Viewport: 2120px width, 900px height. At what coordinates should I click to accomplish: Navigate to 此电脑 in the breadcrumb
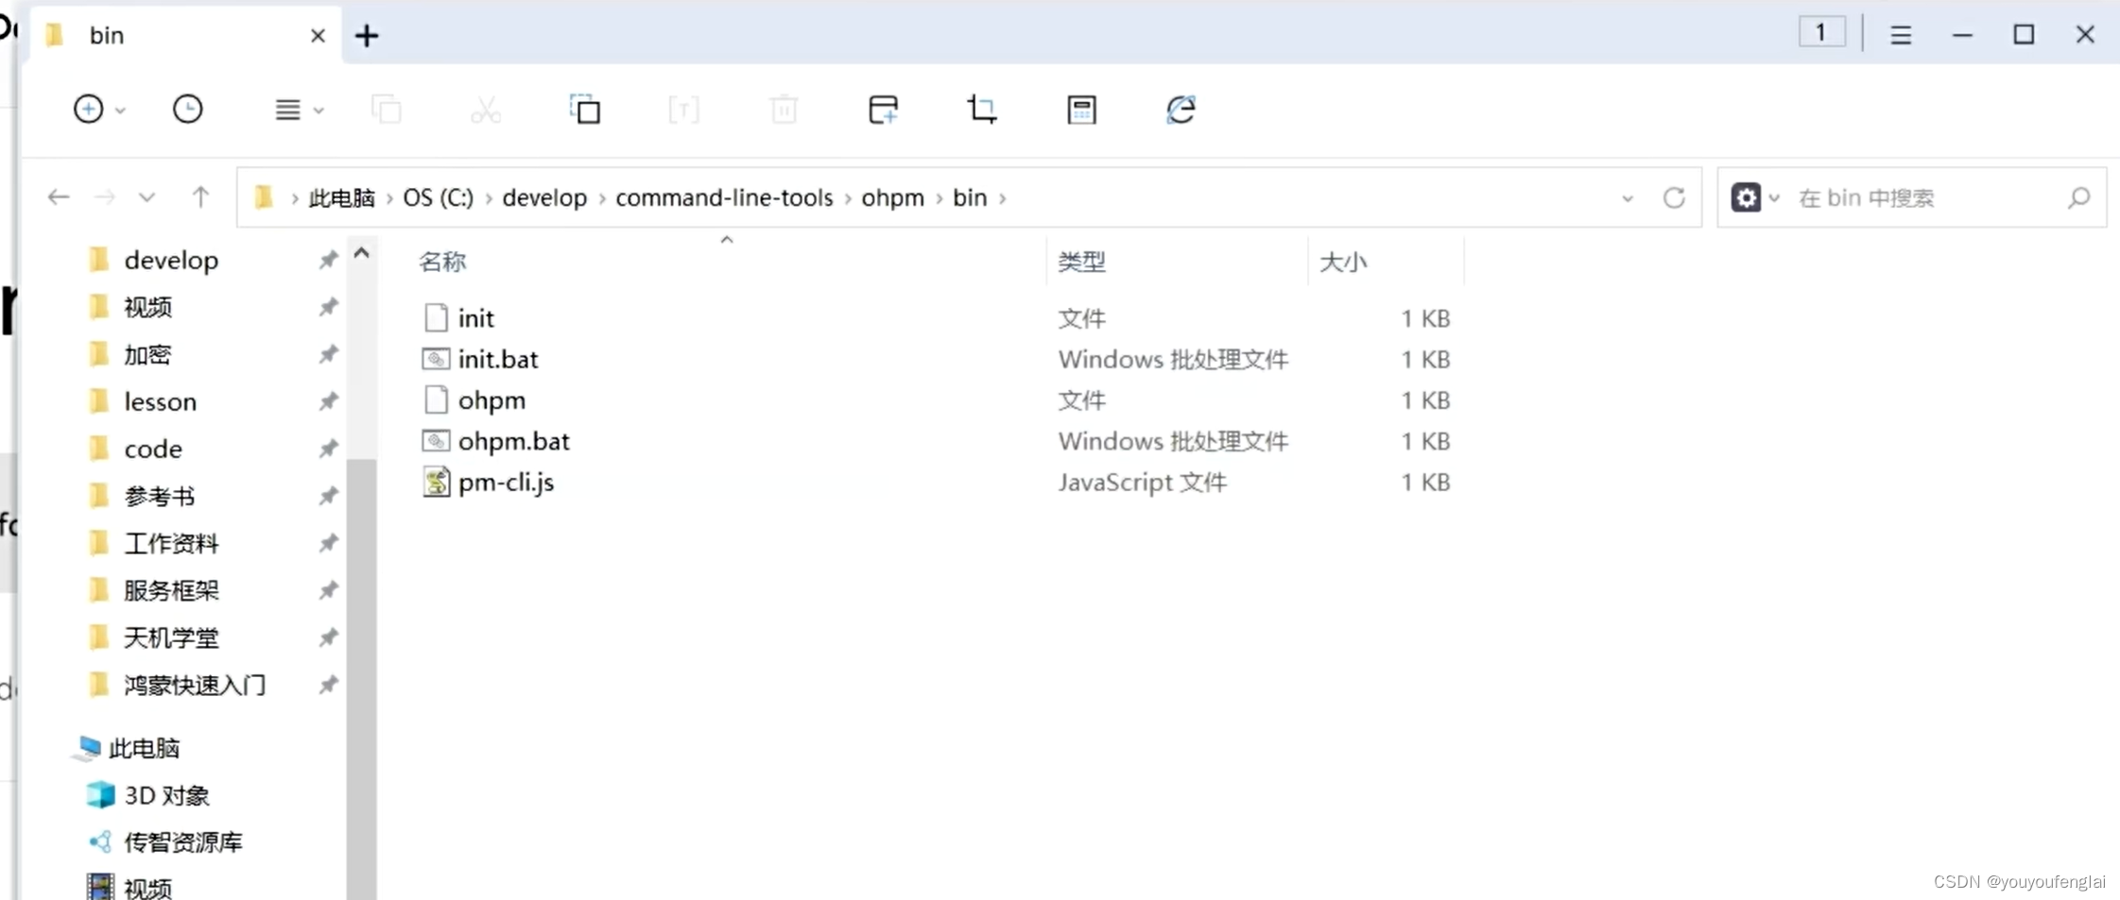(x=341, y=197)
